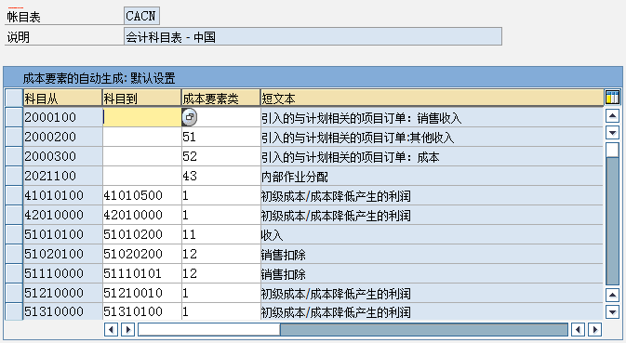
Task: Sort by the 科目从 column header
Action: (x=62, y=99)
